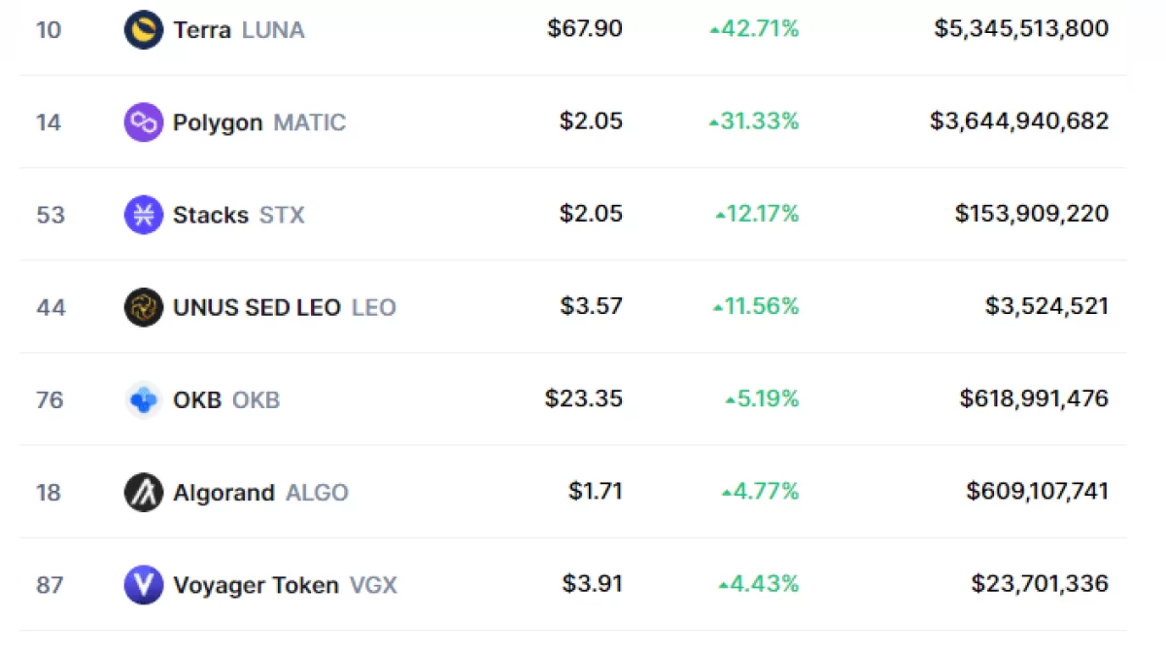Select the Stacks name text
Screen dimensions: 1166x656
(x=211, y=215)
